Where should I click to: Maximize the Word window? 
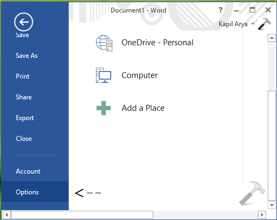pos(252,10)
